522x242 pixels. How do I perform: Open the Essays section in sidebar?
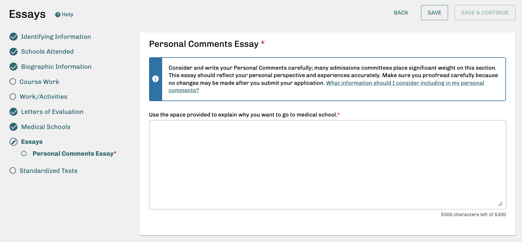(32, 142)
